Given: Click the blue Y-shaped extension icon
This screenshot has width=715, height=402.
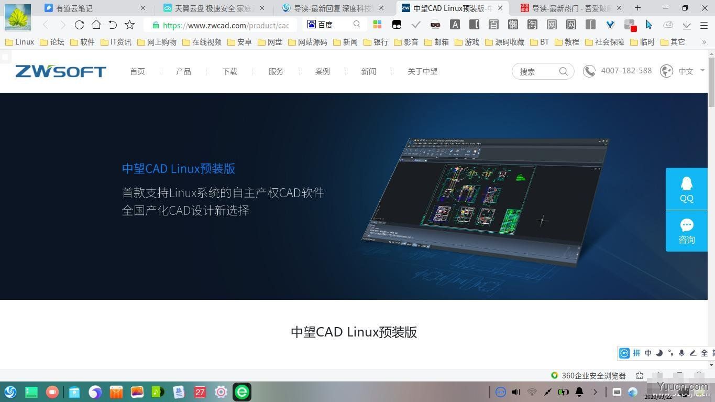Looking at the screenshot, I should click(610, 25).
